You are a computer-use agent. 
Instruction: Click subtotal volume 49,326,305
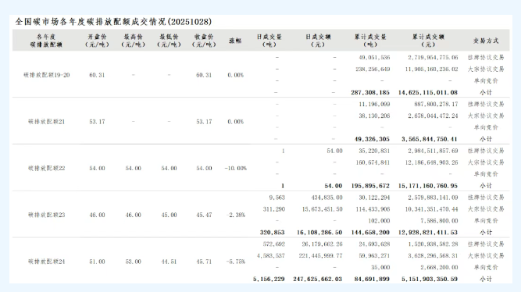tap(372, 139)
